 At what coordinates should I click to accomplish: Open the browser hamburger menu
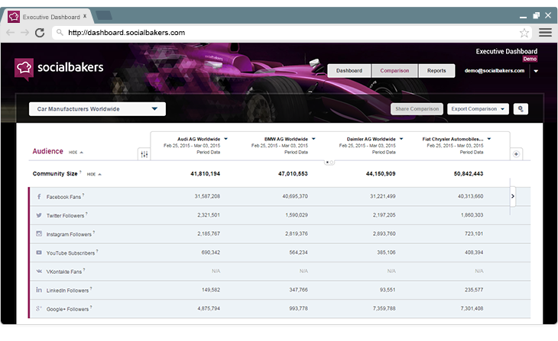(545, 33)
